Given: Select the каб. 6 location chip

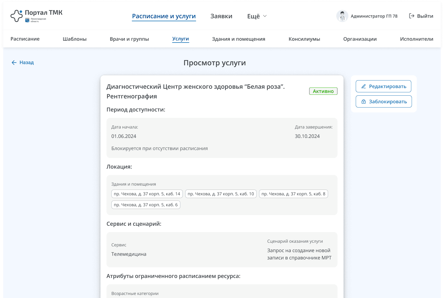Looking at the screenshot, I should (146, 205).
